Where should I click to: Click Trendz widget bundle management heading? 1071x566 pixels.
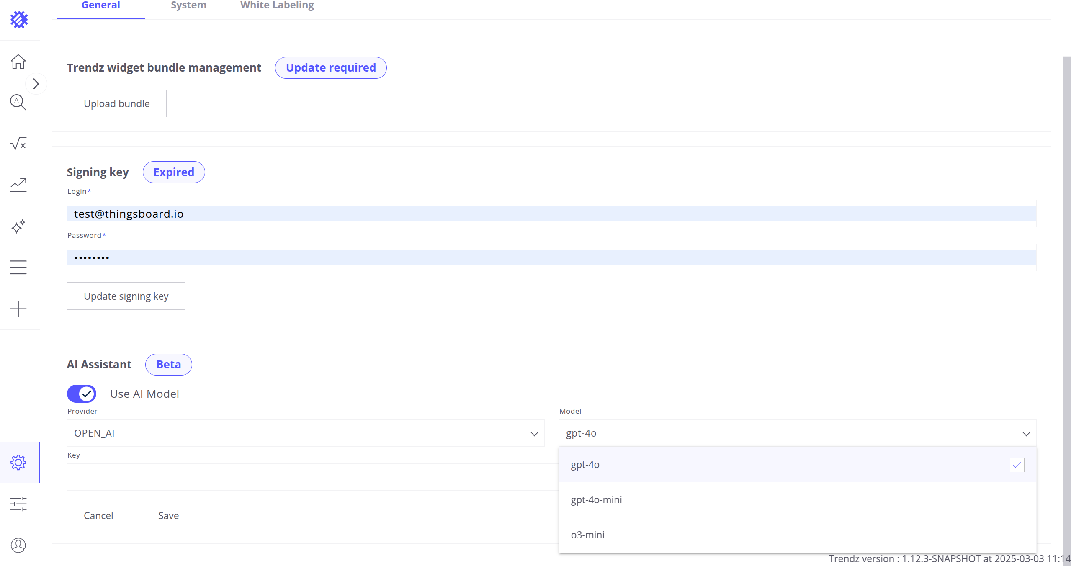[x=164, y=67]
